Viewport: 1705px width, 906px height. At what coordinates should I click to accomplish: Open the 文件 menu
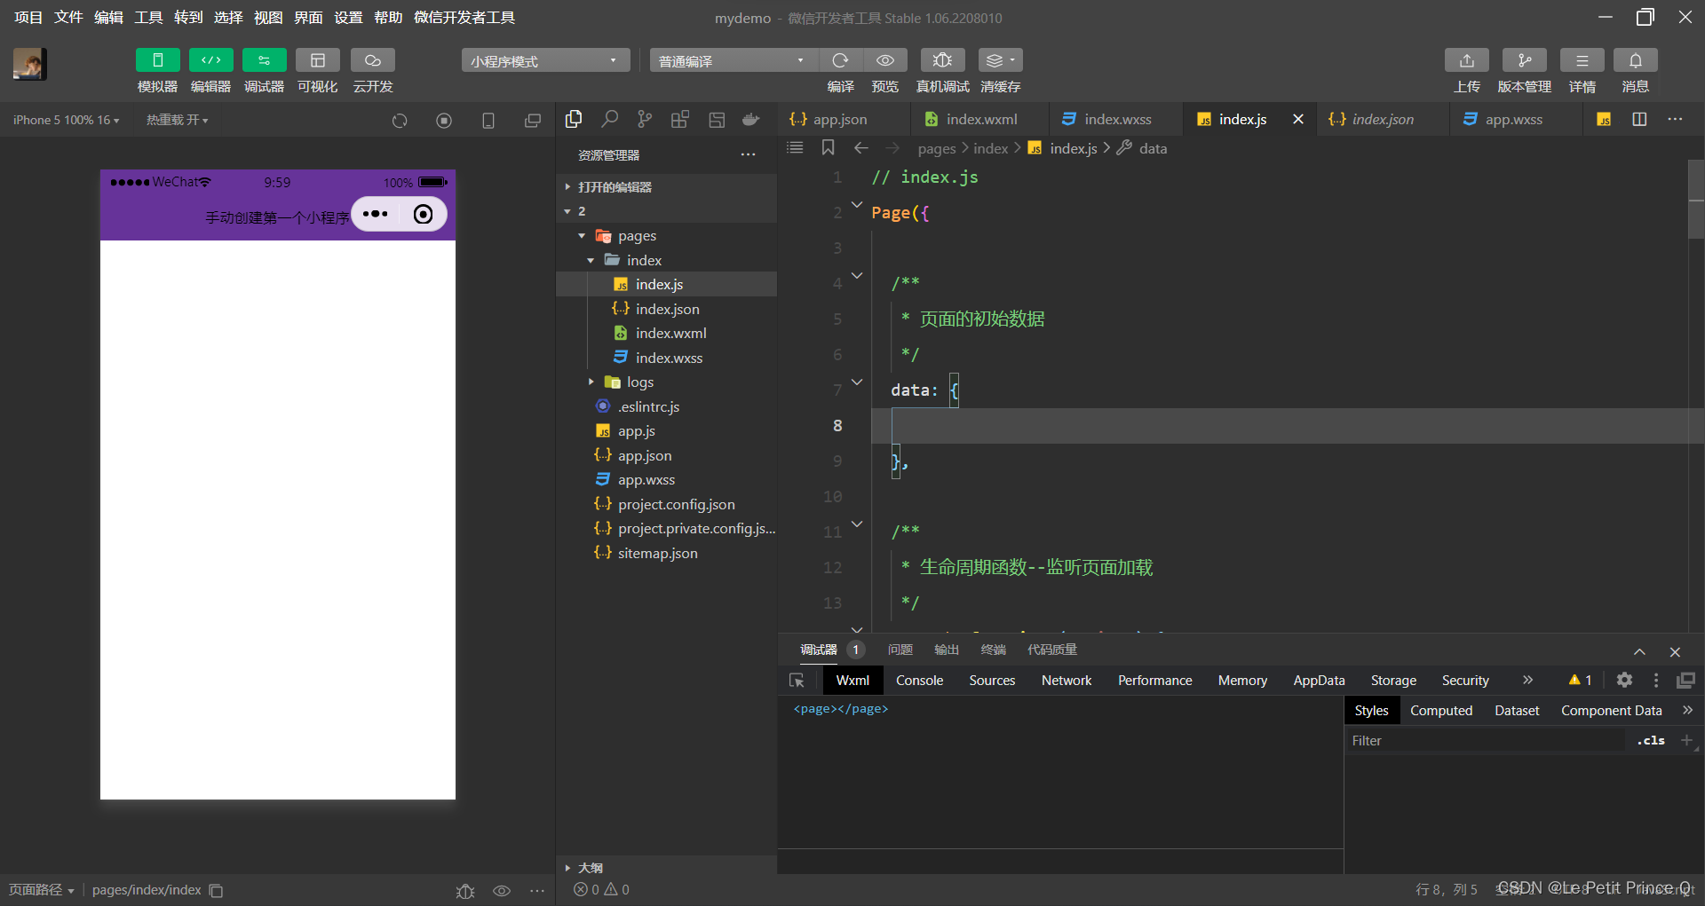pyautogui.click(x=68, y=18)
